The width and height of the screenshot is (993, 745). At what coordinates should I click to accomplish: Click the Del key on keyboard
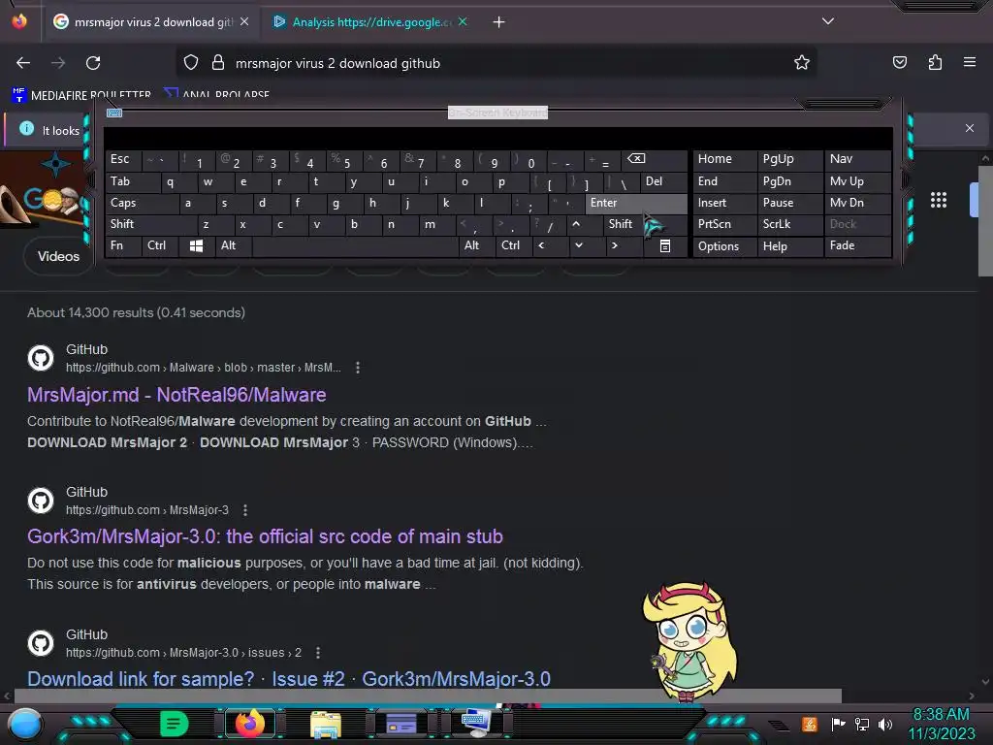pos(663,181)
